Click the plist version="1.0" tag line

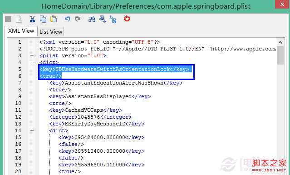pos(73,55)
